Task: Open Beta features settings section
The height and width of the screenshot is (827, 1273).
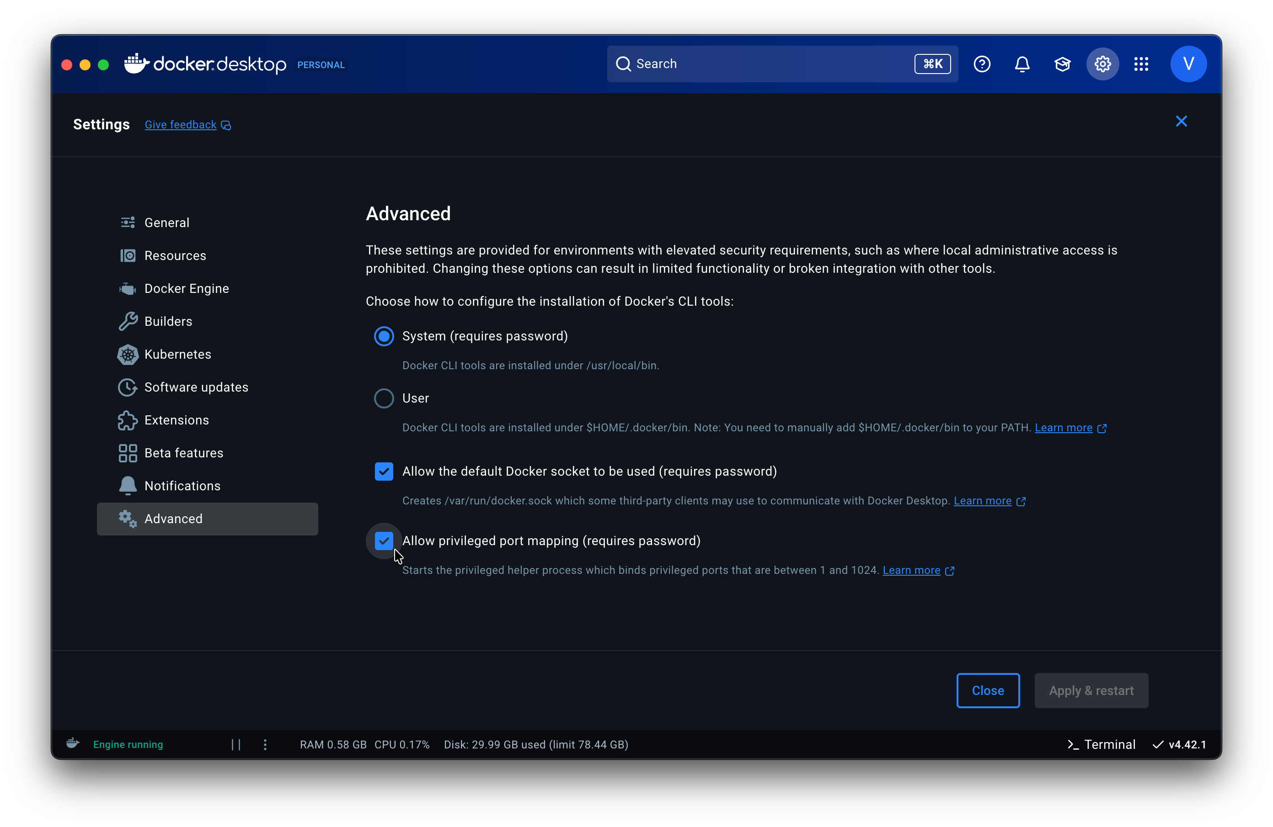Action: pyautogui.click(x=208, y=453)
